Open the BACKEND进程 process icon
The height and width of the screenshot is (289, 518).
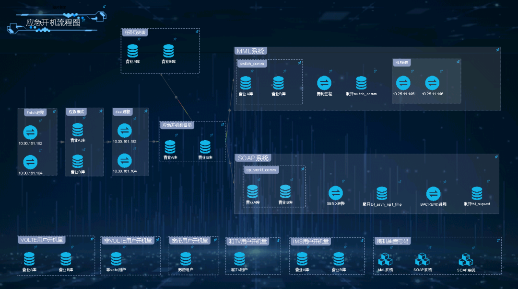pos(433,194)
